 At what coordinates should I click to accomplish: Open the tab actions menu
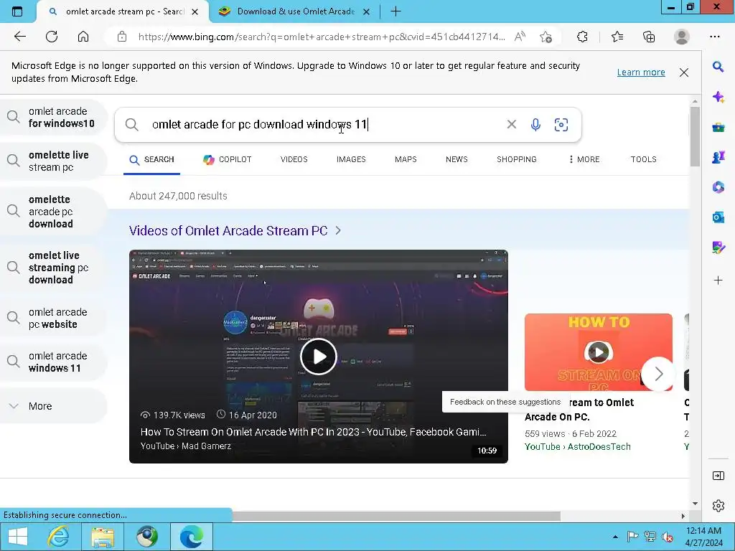(x=17, y=11)
